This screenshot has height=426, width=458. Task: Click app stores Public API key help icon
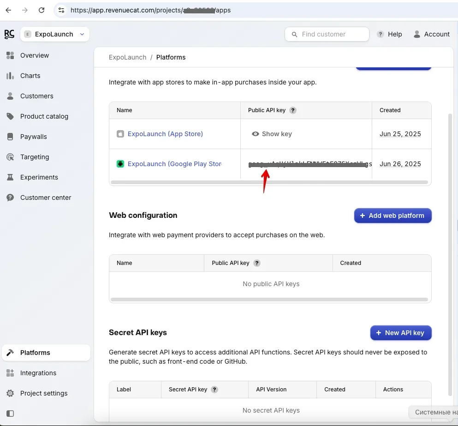[293, 110]
